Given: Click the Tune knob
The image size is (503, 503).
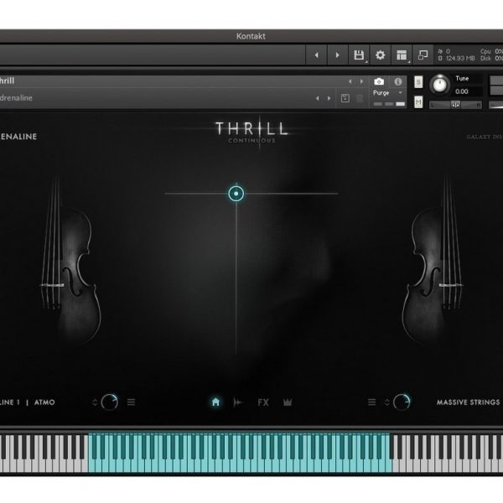Looking at the screenshot, I should click(x=439, y=85).
